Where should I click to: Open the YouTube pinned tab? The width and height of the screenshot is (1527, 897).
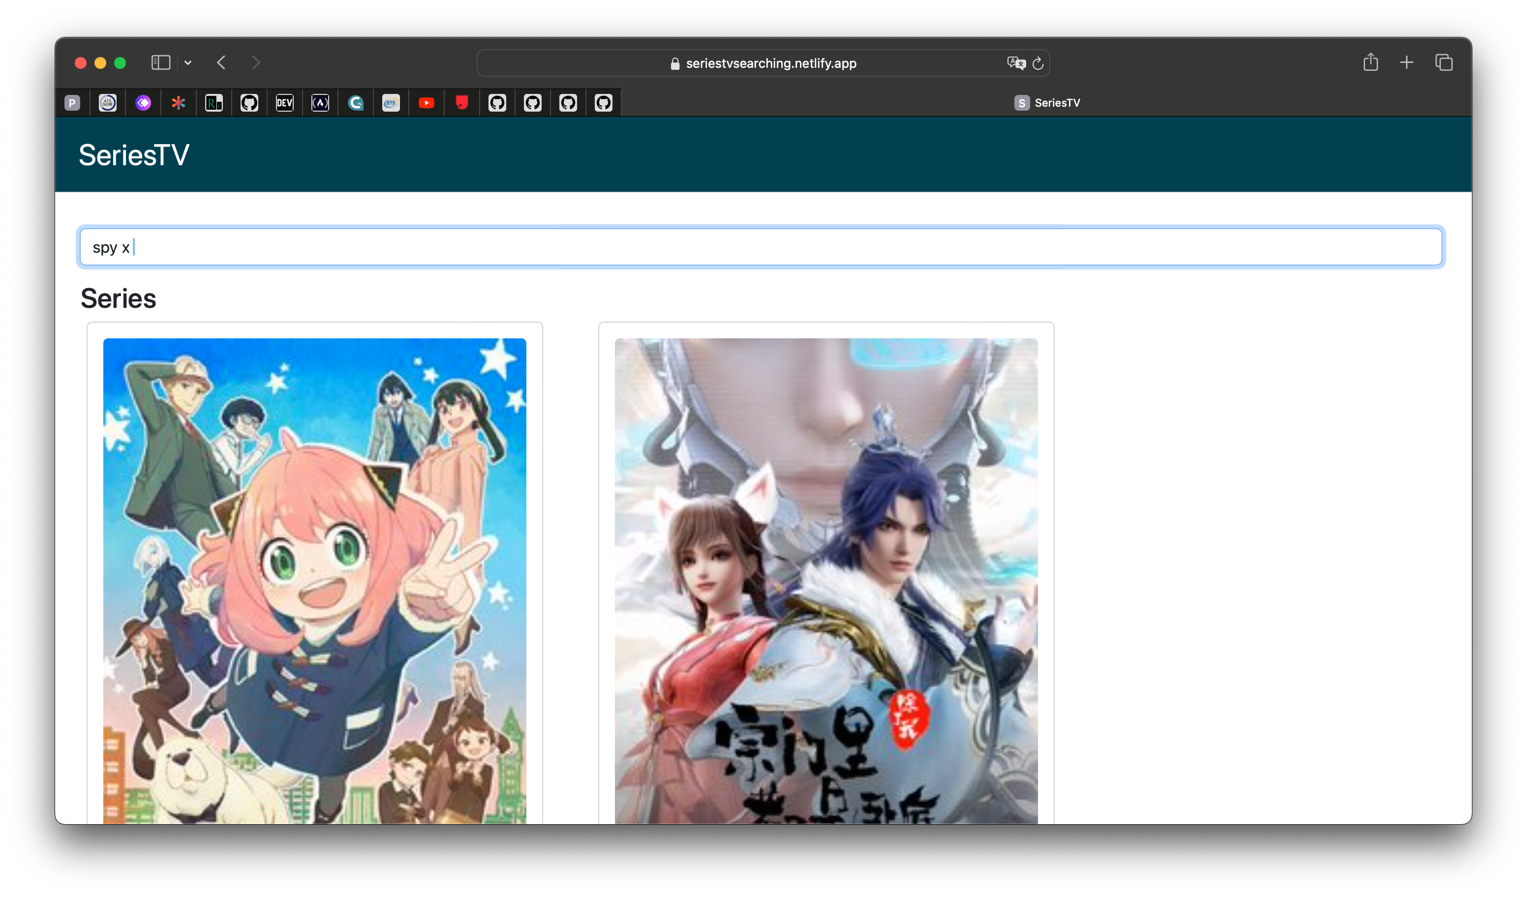click(x=427, y=103)
